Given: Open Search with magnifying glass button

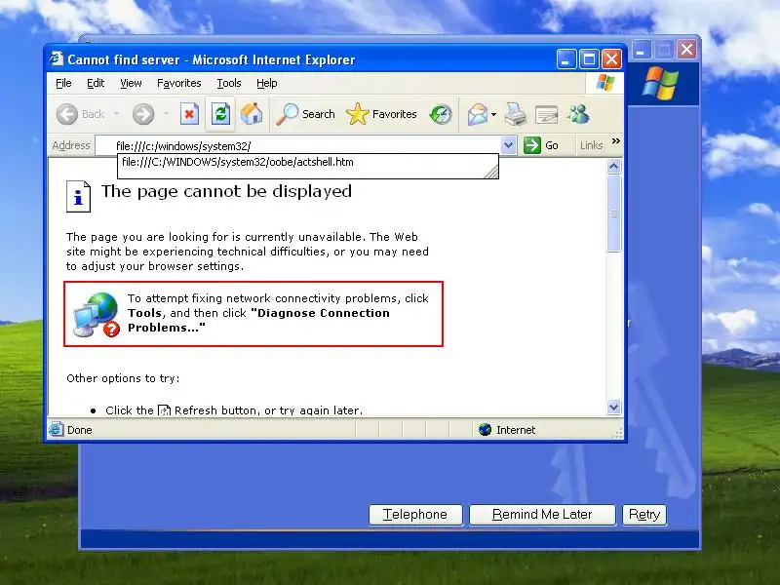Looking at the screenshot, I should point(305,114).
